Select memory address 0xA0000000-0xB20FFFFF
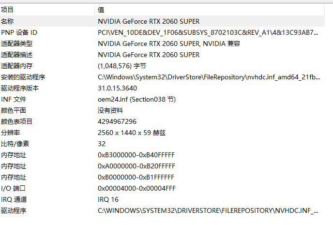The image size is (333, 225). pyautogui.click(x=136, y=166)
